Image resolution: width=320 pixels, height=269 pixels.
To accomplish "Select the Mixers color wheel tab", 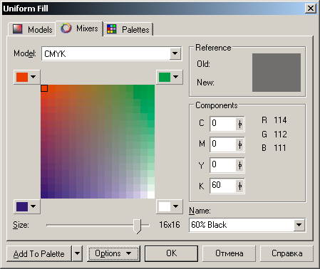I will tap(79, 28).
